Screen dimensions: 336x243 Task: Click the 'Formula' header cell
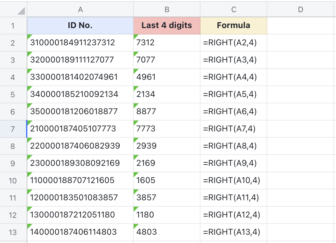[x=234, y=26]
